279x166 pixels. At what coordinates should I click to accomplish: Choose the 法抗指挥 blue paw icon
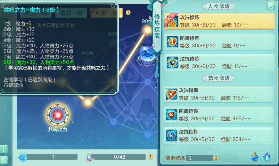coord(171,136)
